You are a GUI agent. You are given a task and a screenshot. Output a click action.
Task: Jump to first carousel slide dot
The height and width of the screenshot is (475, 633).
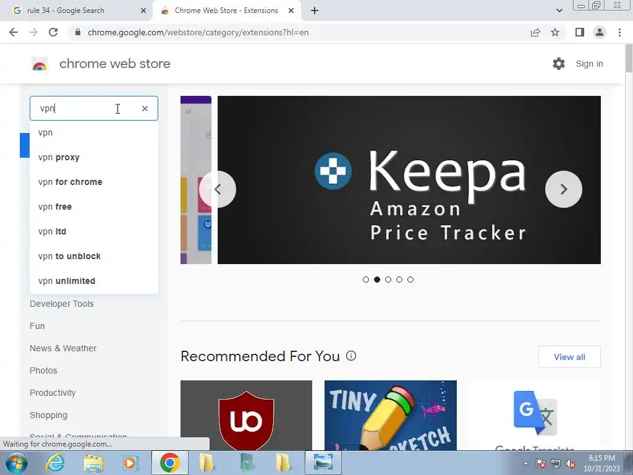pyautogui.click(x=366, y=280)
